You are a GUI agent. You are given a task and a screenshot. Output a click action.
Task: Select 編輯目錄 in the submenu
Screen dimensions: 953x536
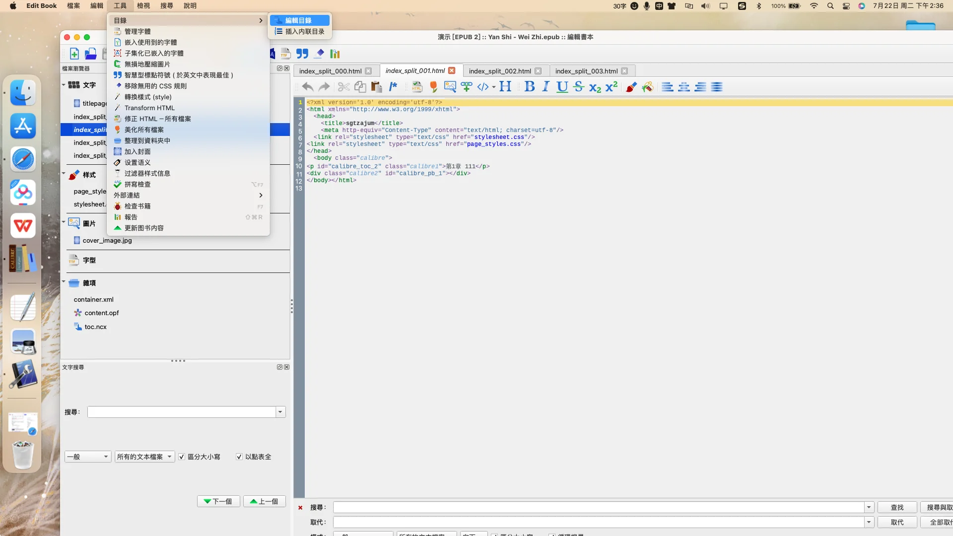(300, 20)
